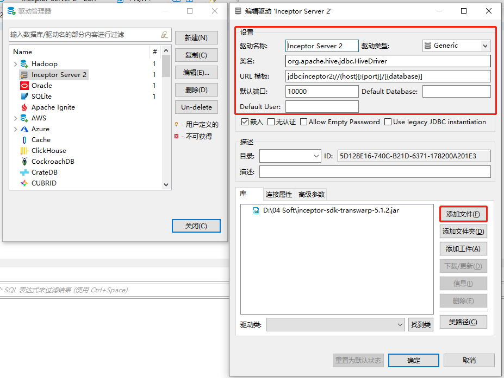The width and height of the screenshot is (504, 378).
Task: Click the 删除(D) button in Driver Manager
Action: pyautogui.click(x=196, y=90)
